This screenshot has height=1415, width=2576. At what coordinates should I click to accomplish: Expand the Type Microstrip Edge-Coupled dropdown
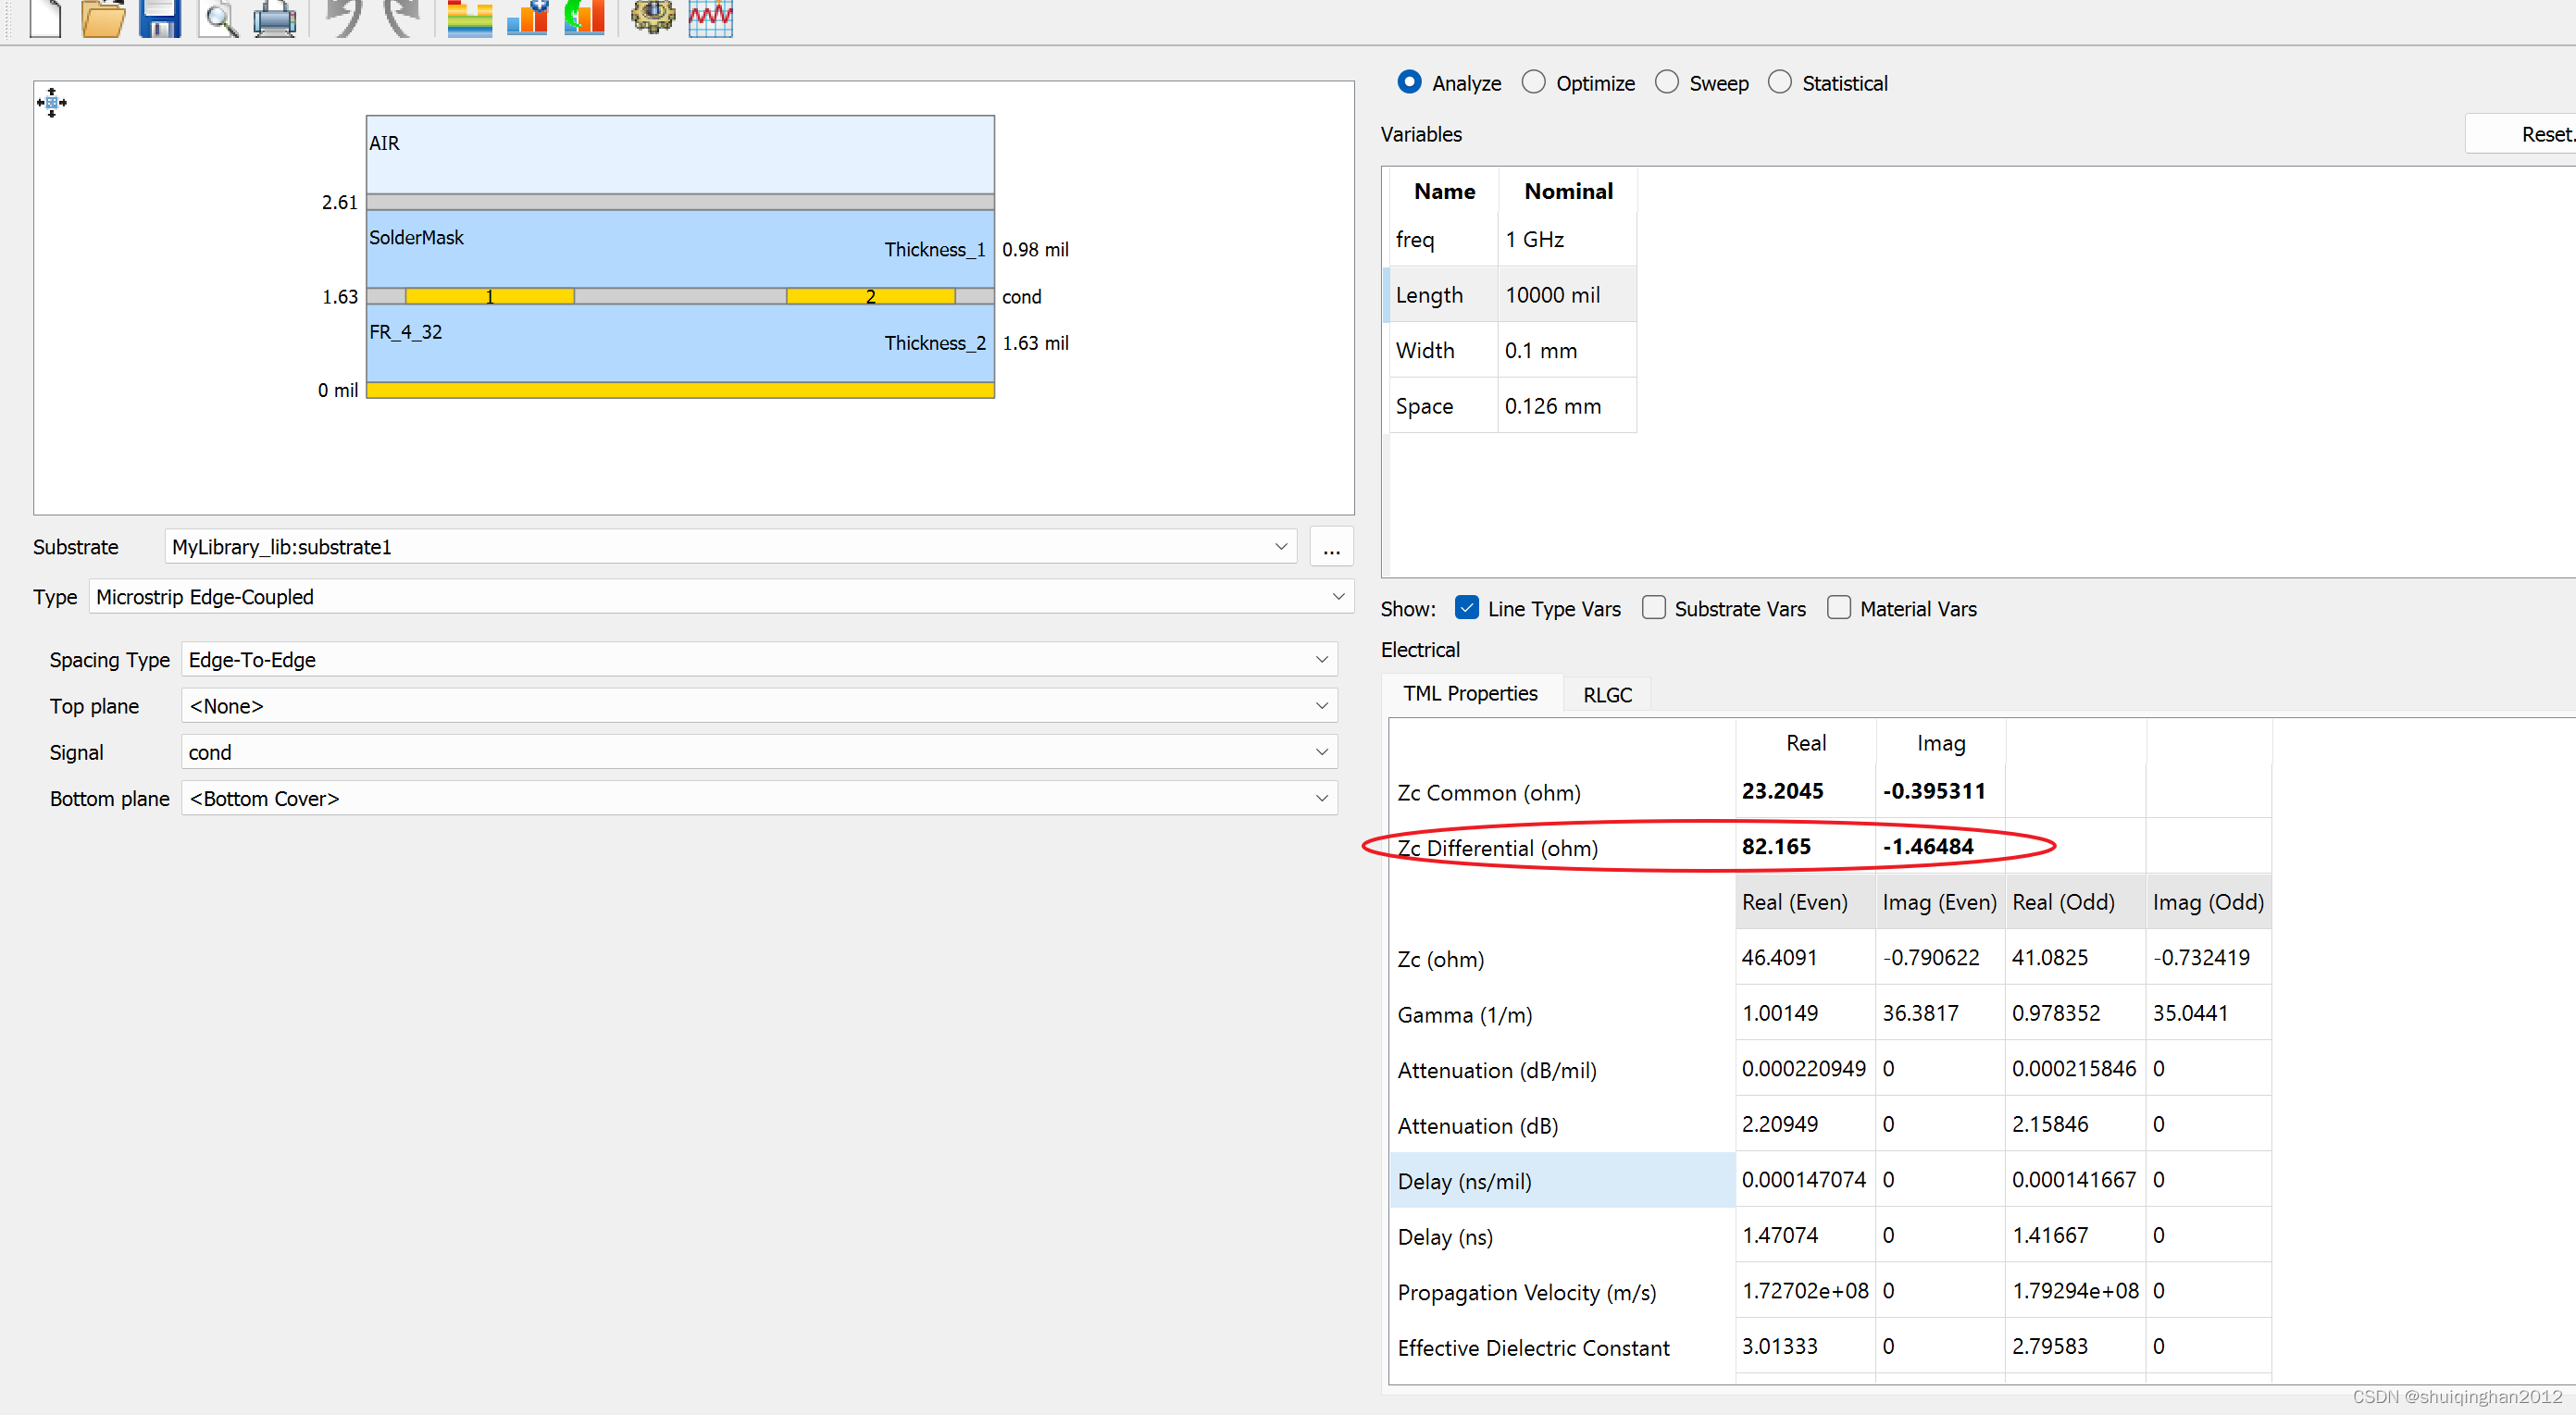click(720, 597)
